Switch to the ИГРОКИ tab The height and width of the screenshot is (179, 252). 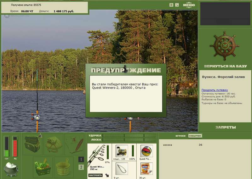click(x=180, y=136)
